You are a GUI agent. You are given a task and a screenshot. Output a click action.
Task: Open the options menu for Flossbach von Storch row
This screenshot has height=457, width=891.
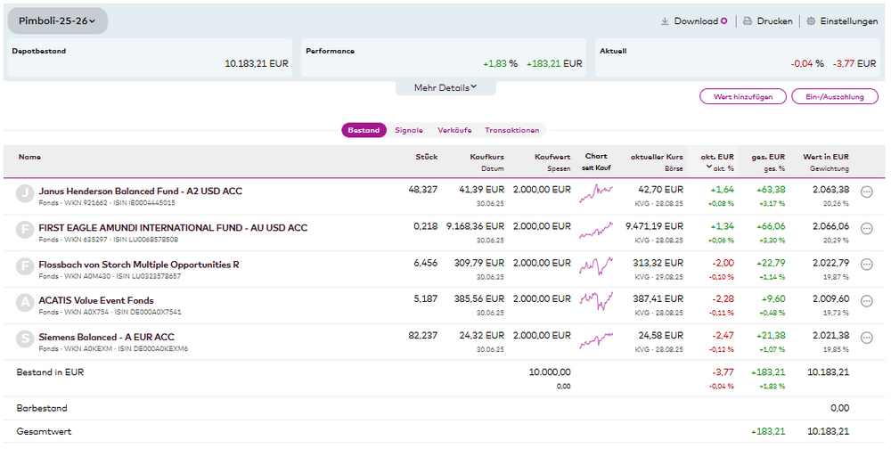866,265
